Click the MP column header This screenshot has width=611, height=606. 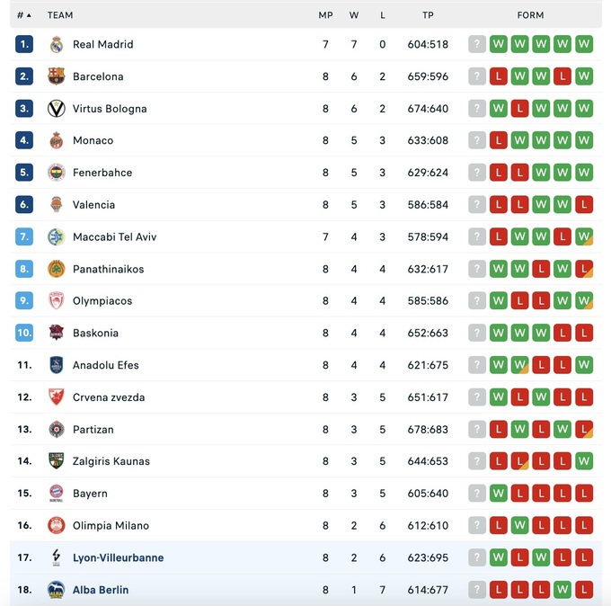point(325,15)
